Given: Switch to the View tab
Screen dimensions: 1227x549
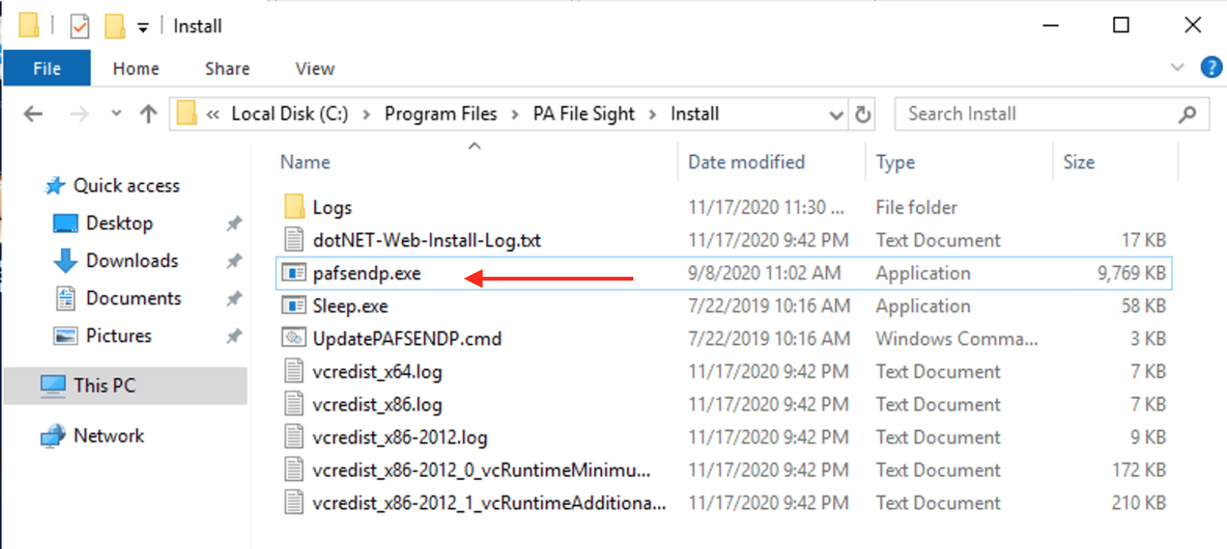Looking at the screenshot, I should coord(314,68).
